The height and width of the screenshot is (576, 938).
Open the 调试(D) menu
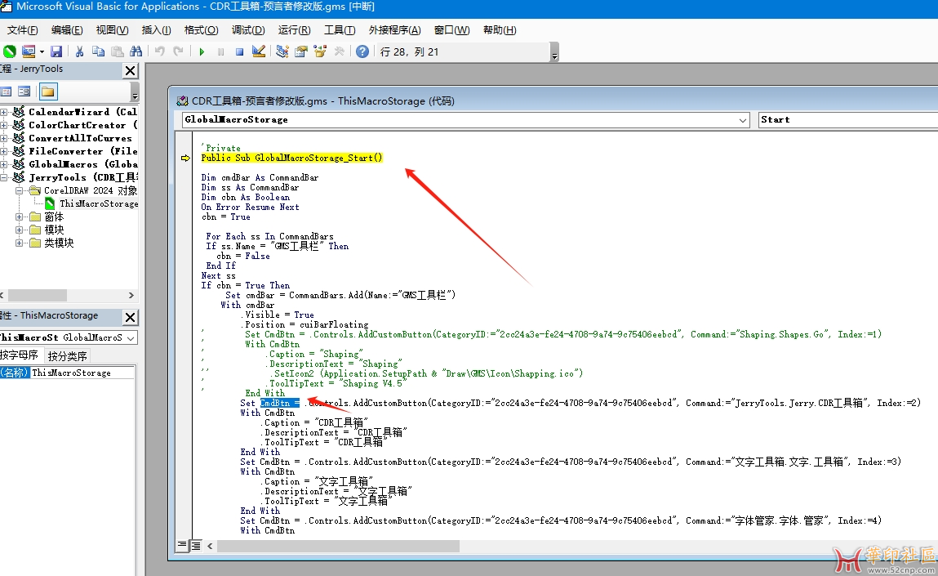248,30
